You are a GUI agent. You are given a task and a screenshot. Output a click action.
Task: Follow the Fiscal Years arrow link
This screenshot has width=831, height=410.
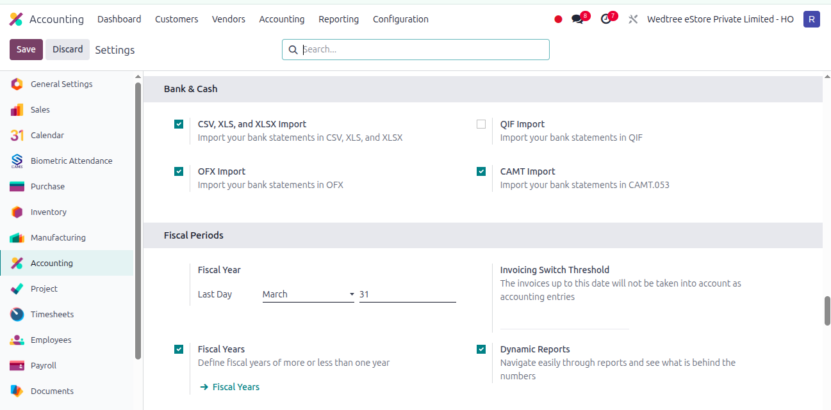pyautogui.click(x=230, y=387)
